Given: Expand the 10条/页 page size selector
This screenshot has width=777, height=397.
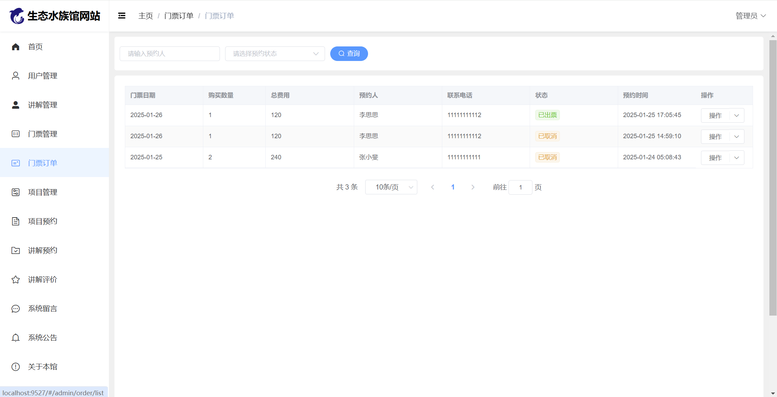Looking at the screenshot, I should coord(391,187).
